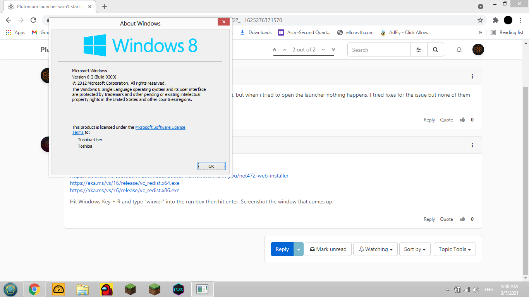Open the ellcurvth.com bookmark
The height and width of the screenshot is (297, 529).
click(x=356, y=32)
